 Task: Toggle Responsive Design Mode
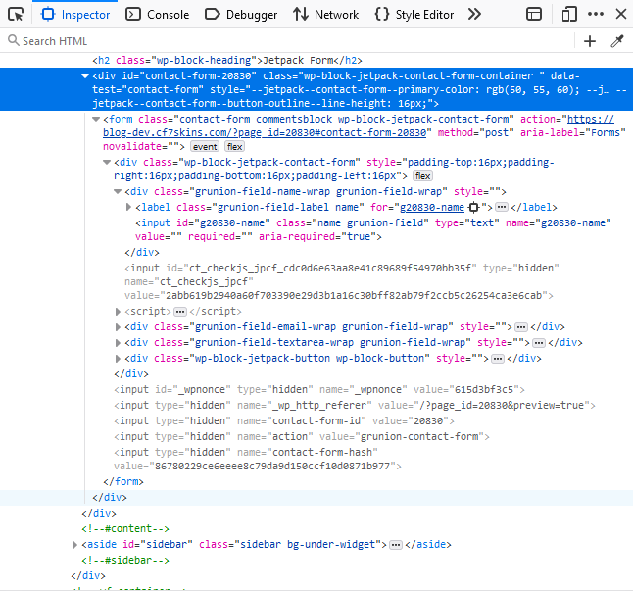tap(569, 15)
